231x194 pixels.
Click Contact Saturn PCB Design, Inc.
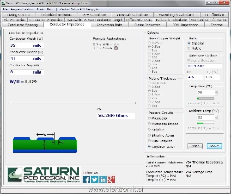coord(80,9)
